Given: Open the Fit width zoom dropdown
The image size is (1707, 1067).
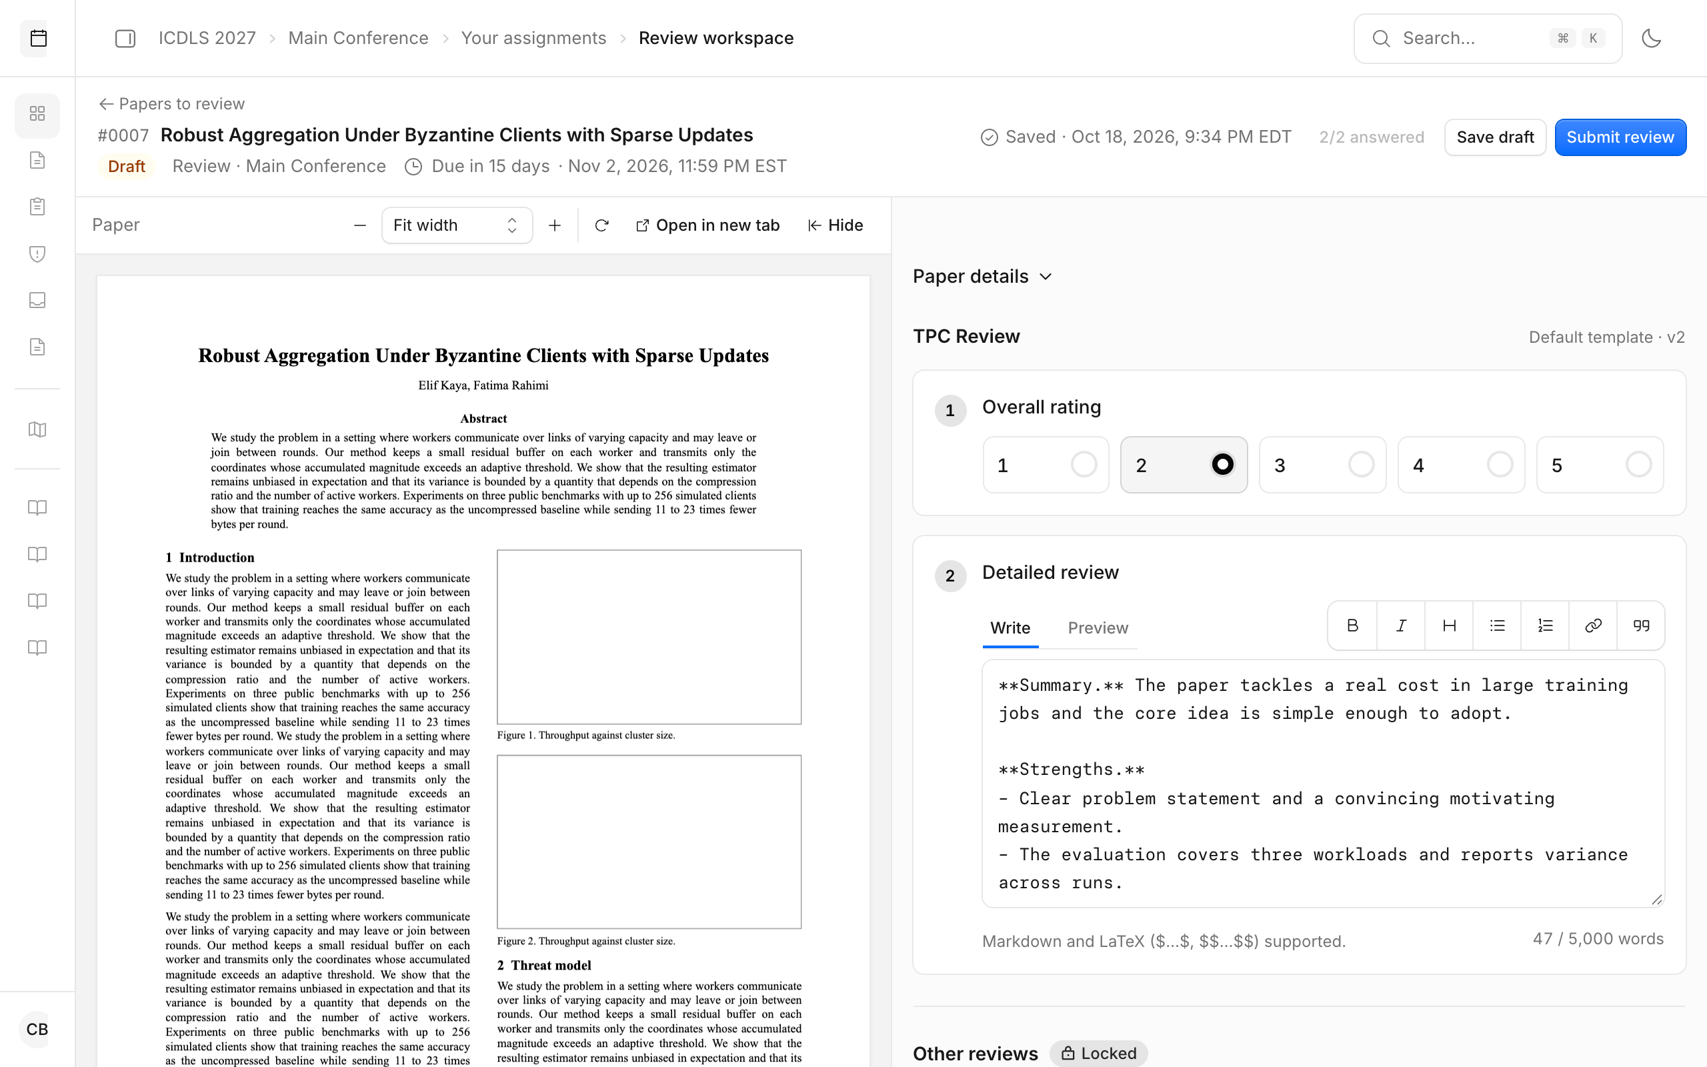Looking at the screenshot, I should click(457, 225).
